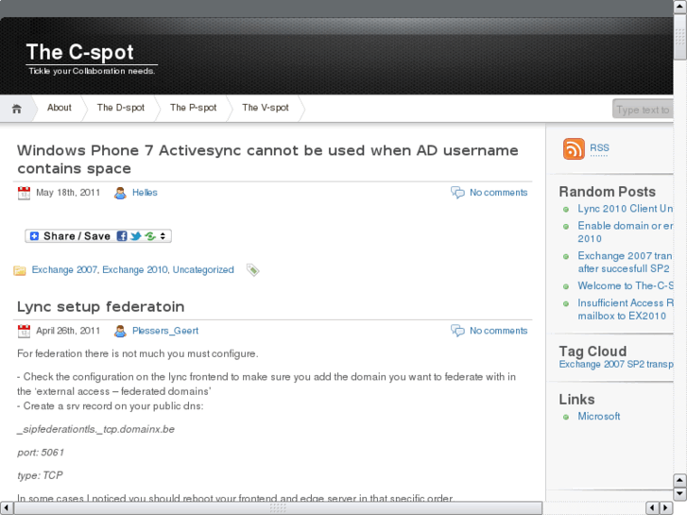687x515 pixels.
Task: Click the text type: TCP
Action: click(x=40, y=475)
